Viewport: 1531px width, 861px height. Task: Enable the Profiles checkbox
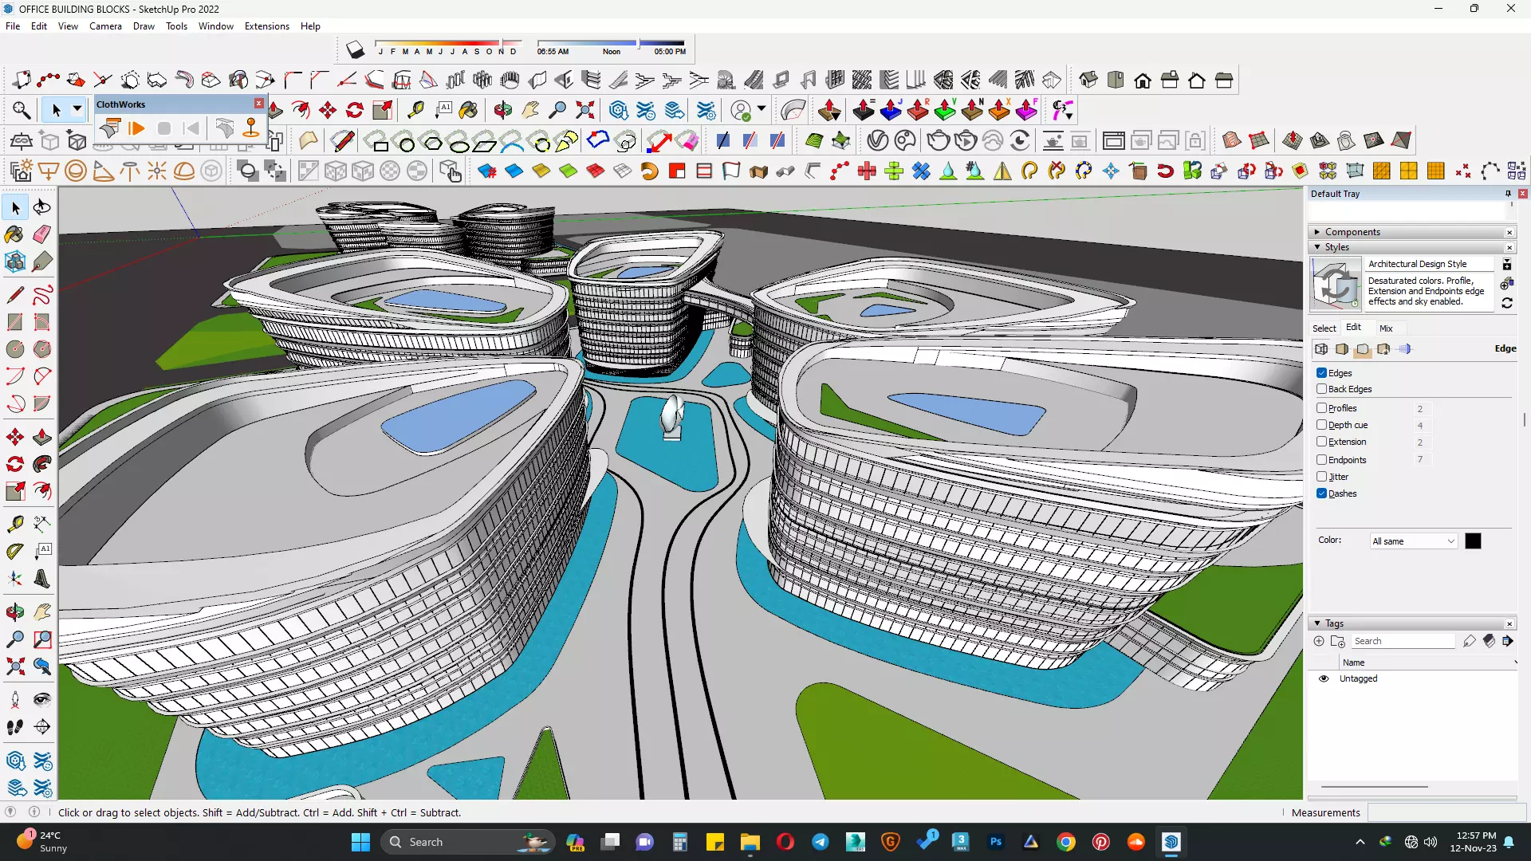coord(1321,408)
